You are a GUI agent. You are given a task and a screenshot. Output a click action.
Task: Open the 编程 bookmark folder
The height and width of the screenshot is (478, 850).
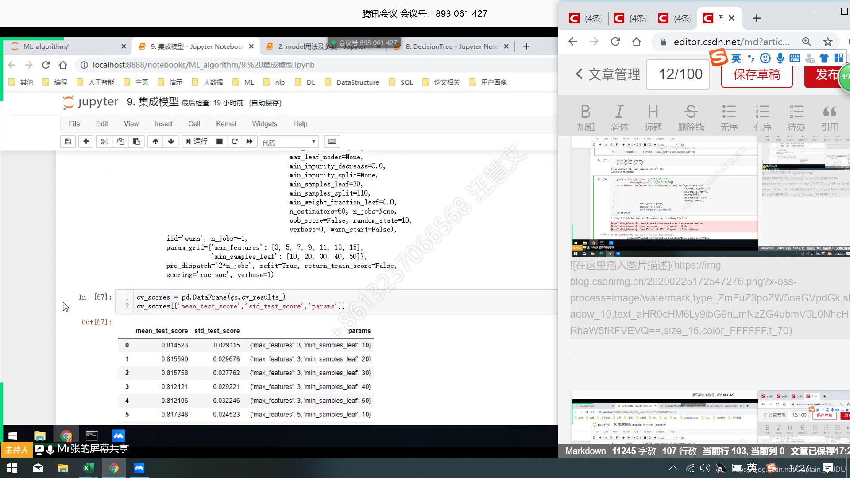(x=55, y=82)
